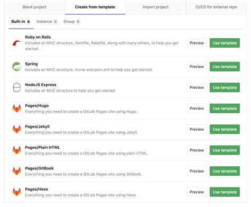Use the Pages/Hugo template
The image size is (251, 207).
[225, 109]
